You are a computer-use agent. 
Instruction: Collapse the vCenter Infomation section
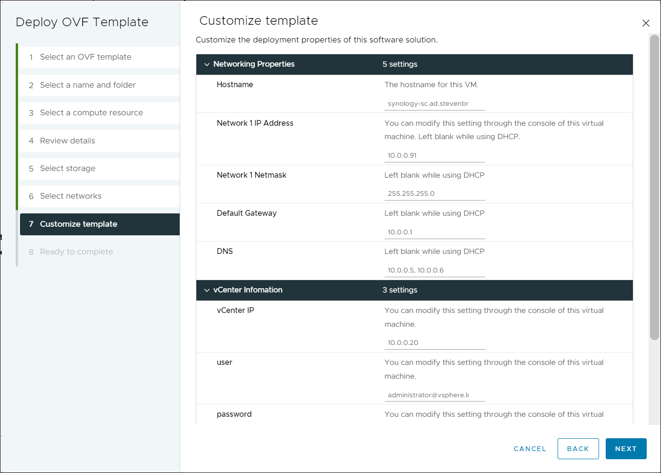click(207, 290)
